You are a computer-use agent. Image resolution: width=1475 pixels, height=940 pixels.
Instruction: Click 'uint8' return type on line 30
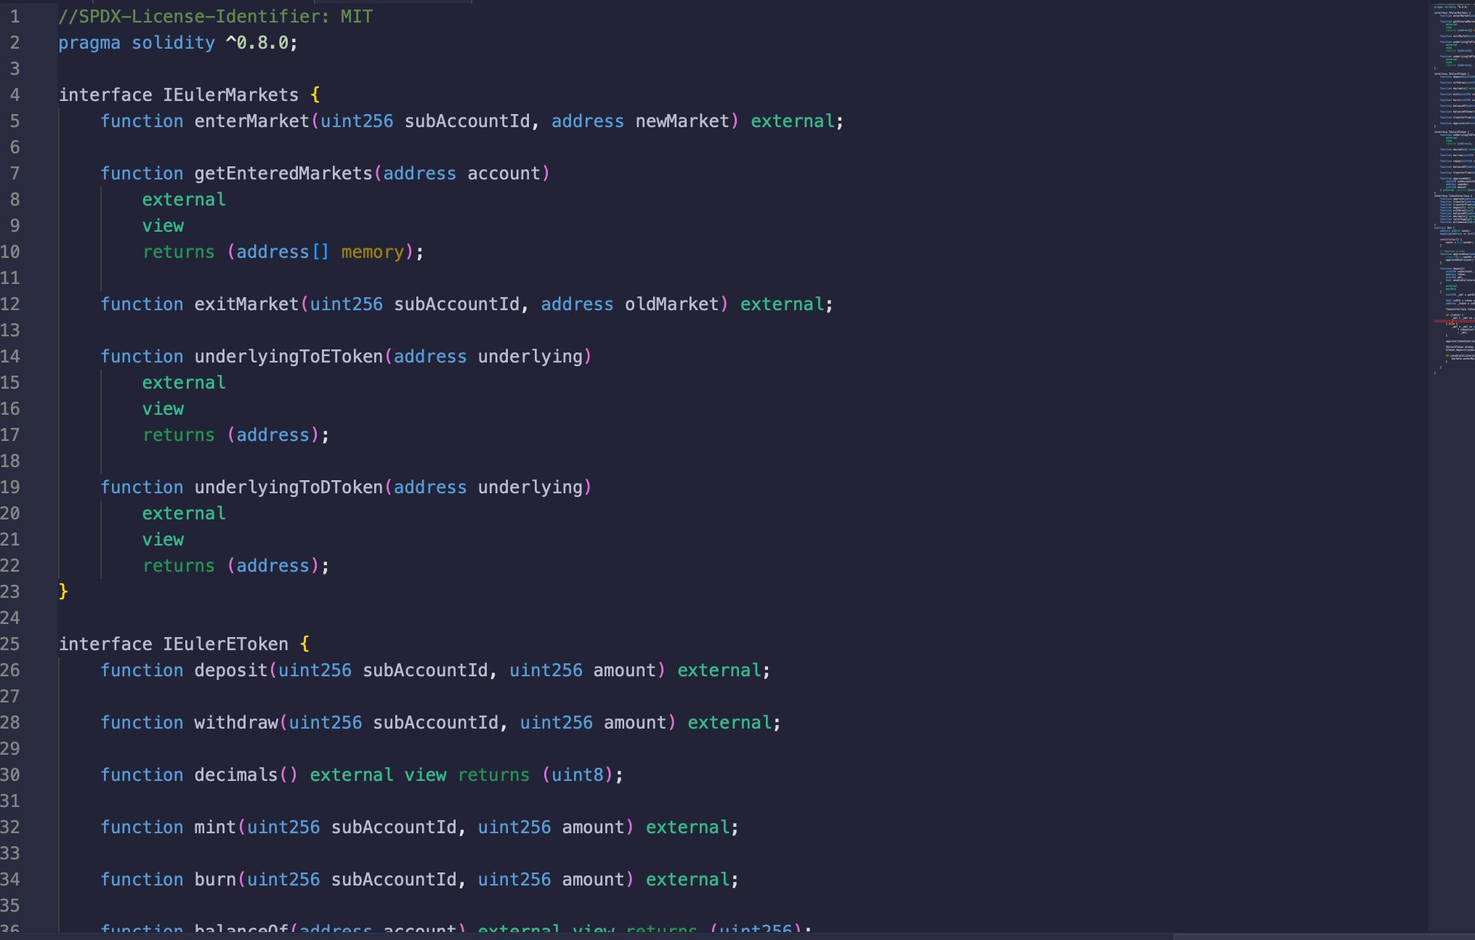click(578, 774)
